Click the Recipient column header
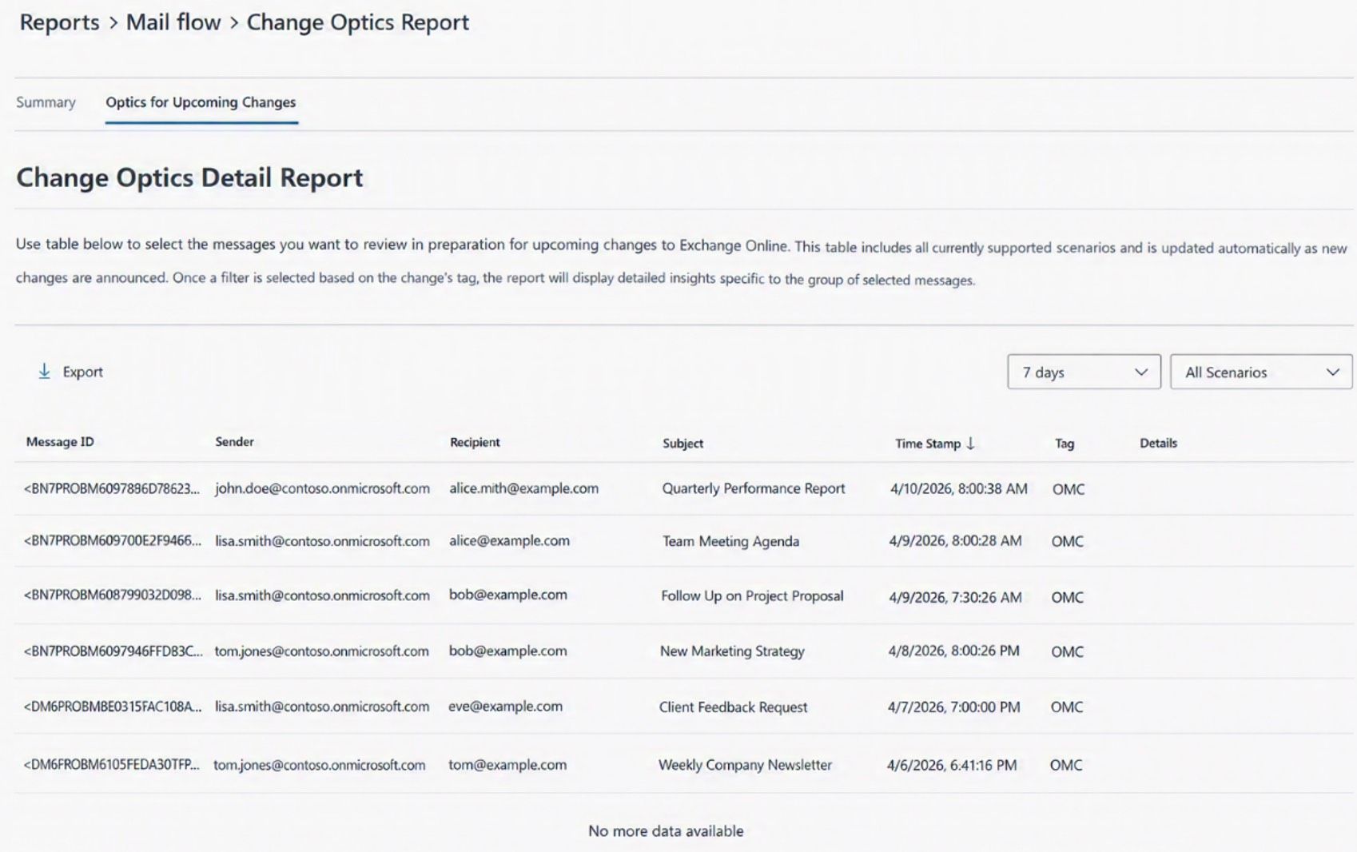This screenshot has height=852, width=1357. pos(475,443)
